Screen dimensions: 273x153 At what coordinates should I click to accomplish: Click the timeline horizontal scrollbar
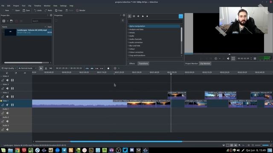tap(126, 142)
